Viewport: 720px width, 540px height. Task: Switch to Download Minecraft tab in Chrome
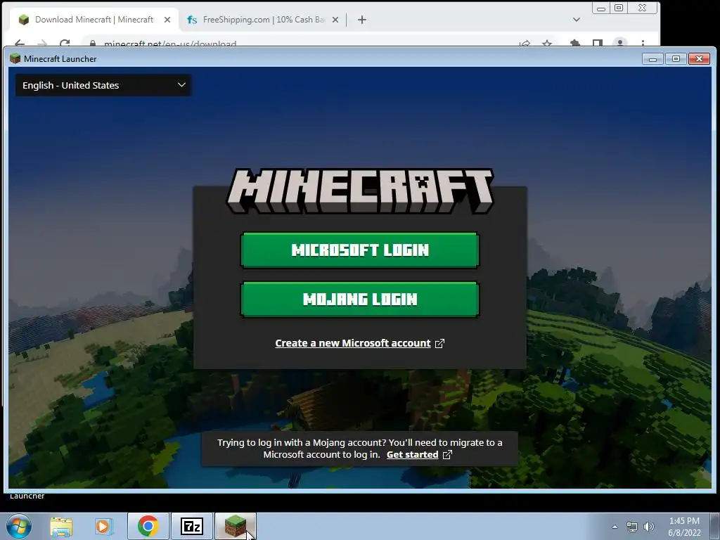pyautogui.click(x=94, y=20)
